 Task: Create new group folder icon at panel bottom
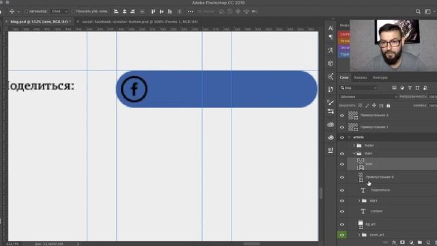point(420,243)
